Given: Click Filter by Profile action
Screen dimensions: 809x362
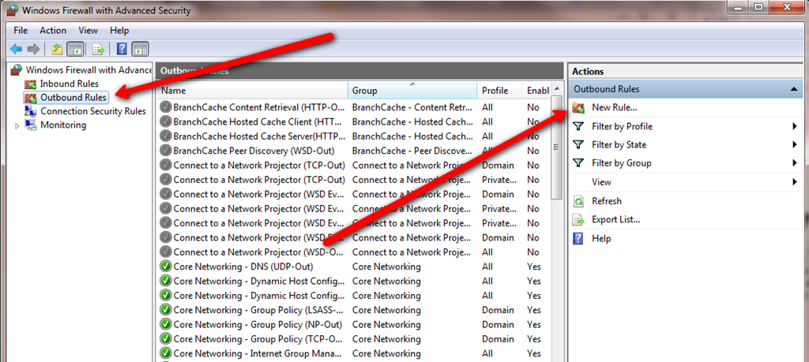Looking at the screenshot, I should click(x=623, y=126).
